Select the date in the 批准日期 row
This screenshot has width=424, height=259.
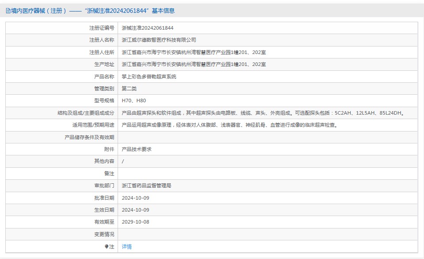click(x=135, y=198)
